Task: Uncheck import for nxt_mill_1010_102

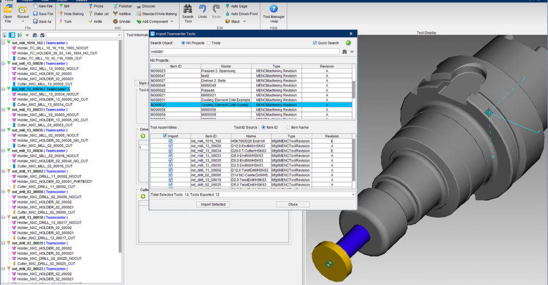Action: click(171, 141)
